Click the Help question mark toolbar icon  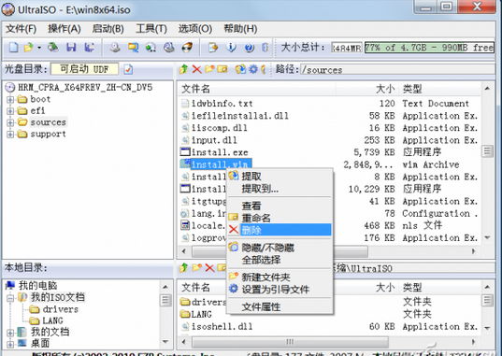[249, 48]
